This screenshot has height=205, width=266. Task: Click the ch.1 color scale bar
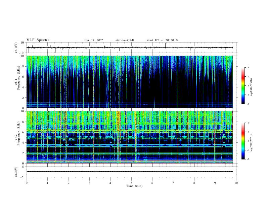[243, 86]
